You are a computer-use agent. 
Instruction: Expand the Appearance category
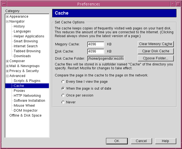point(7,16)
